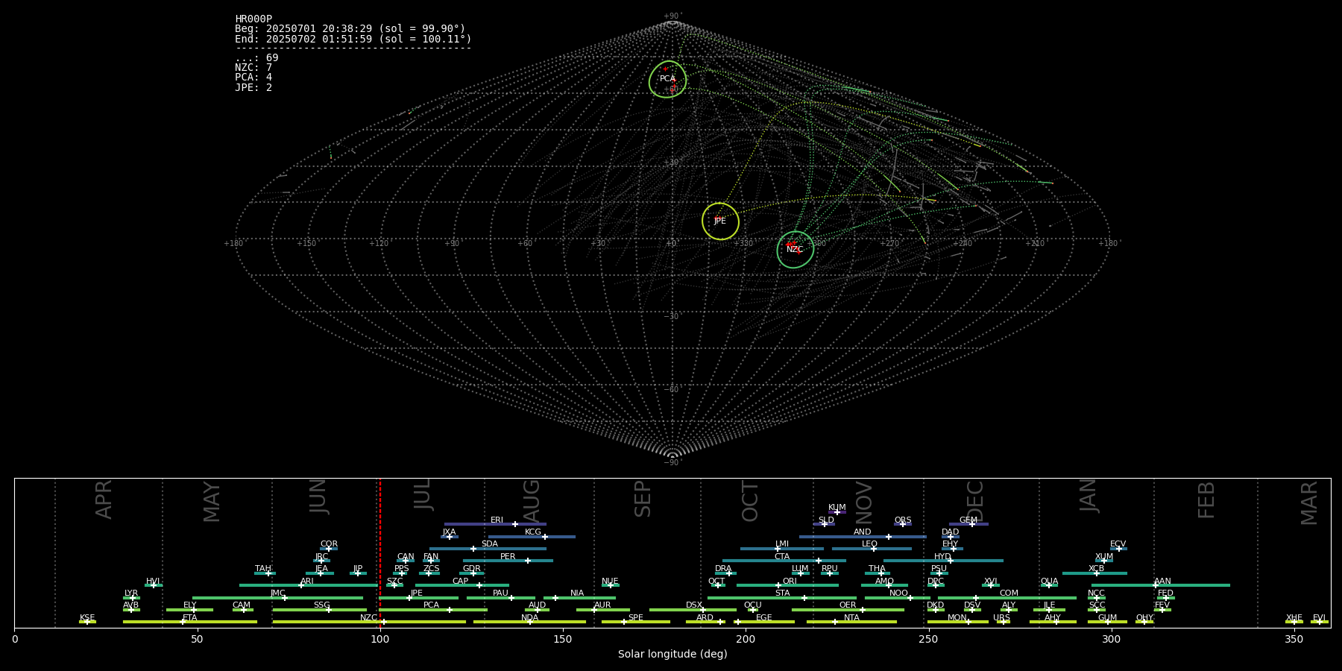Click the QUA shower label in timeline
This screenshot has width=1342, height=671.
point(1049,582)
